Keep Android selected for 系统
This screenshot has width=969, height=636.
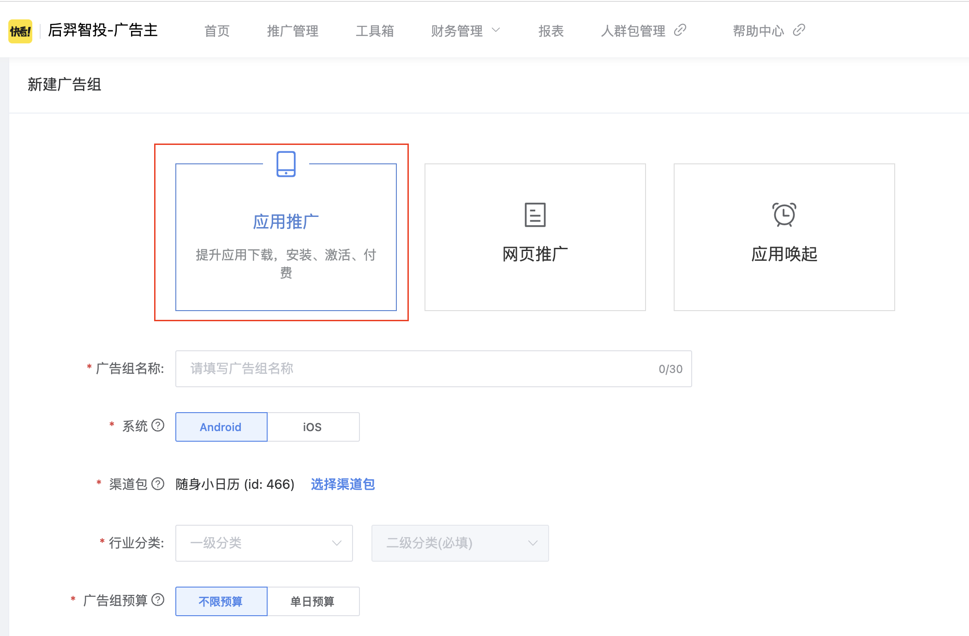click(x=221, y=426)
